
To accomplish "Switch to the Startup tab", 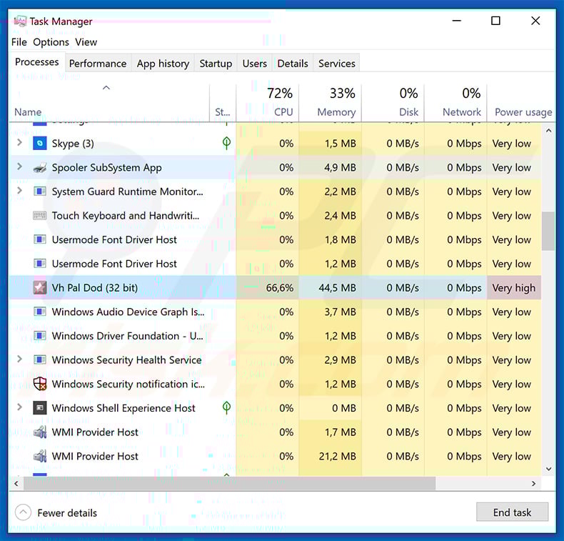I will [x=216, y=64].
